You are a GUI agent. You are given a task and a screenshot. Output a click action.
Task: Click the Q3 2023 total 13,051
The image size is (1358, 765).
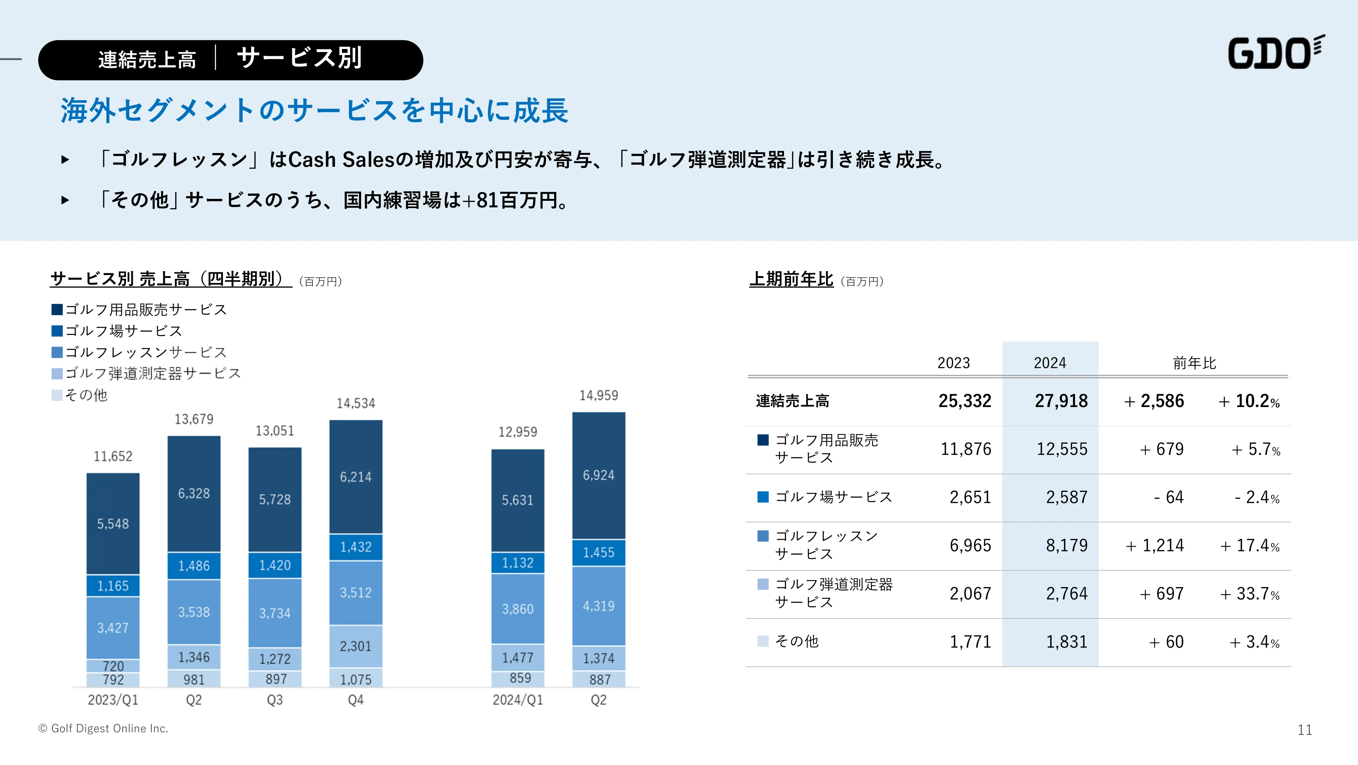click(x=275, y=431)
